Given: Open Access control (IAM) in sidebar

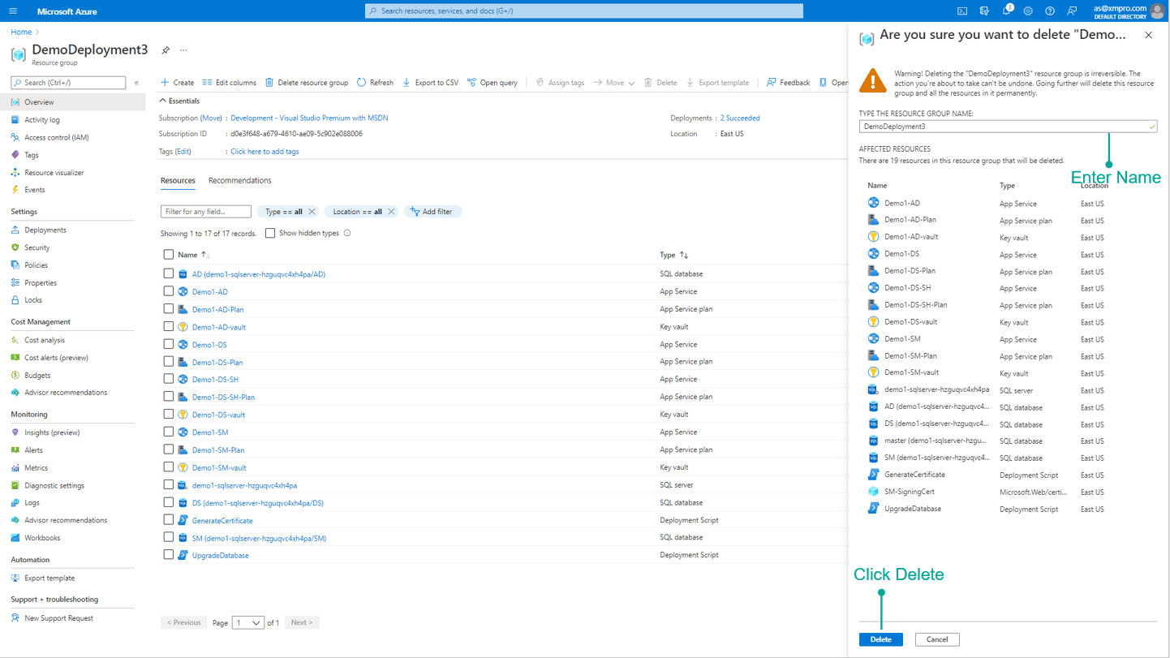Looking at the screenshot, I should pyautogui.click(x=57, y=138).
